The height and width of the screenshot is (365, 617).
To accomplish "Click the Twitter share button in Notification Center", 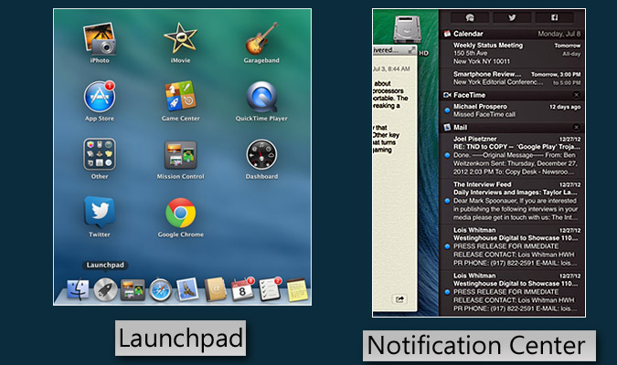I will [511, 17].
